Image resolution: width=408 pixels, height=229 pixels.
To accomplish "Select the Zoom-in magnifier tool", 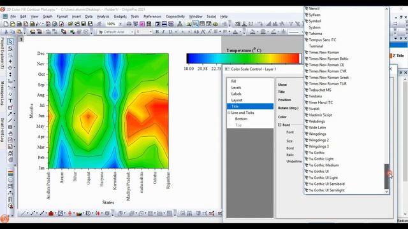I will 10,48.
